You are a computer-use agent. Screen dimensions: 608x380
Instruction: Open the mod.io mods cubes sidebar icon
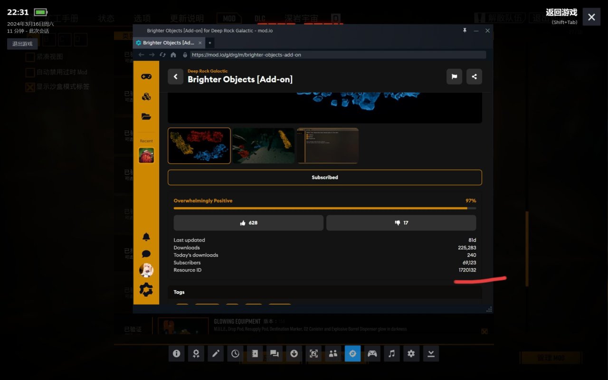point(146,96)
